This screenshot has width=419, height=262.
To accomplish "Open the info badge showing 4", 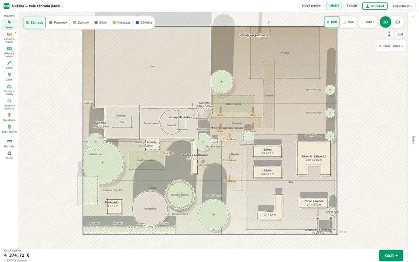I will (400, 34).
